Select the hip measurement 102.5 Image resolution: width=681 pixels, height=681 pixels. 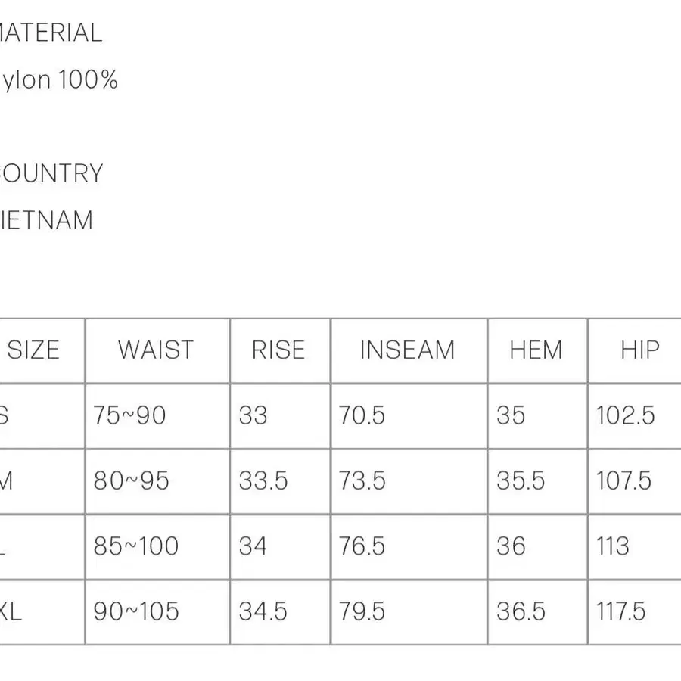626,415
